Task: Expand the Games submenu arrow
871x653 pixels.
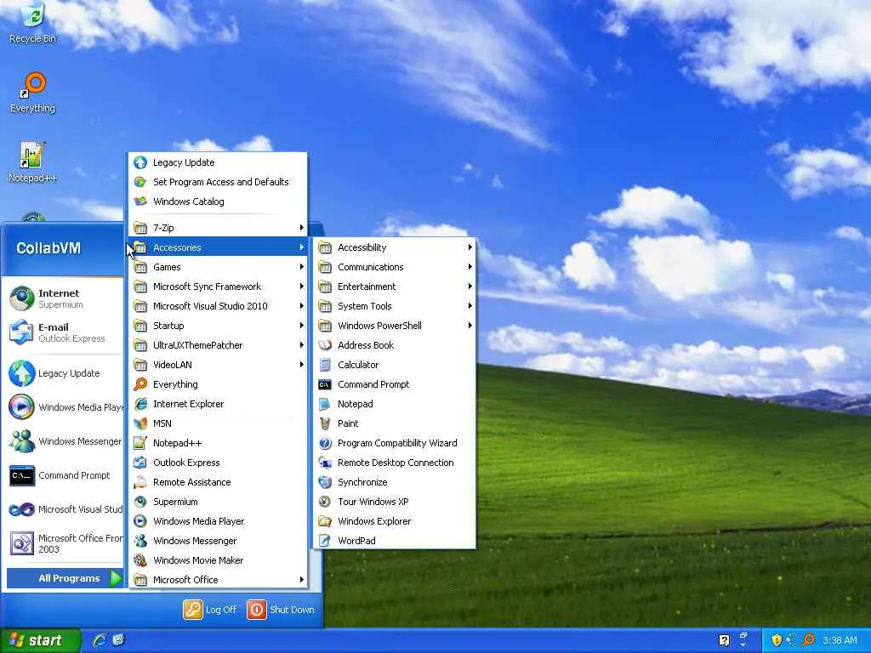Action: pyautogui.click(x=301, y=267)
